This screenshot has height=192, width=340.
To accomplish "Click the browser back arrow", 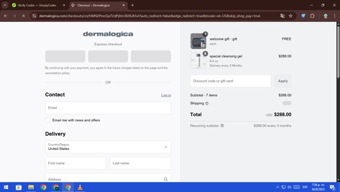I will (6, 16).
